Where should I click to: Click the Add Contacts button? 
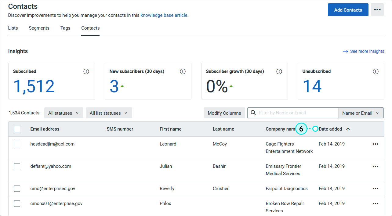(x=348, y=10)
